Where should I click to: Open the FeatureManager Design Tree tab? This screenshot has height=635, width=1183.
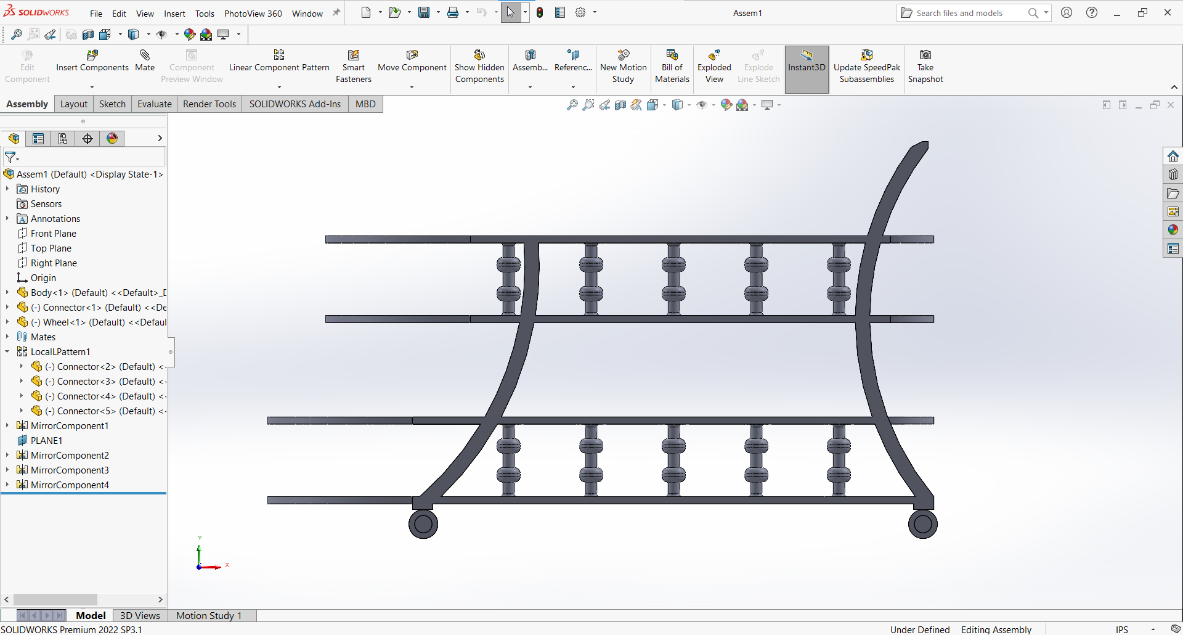point(14,139)
